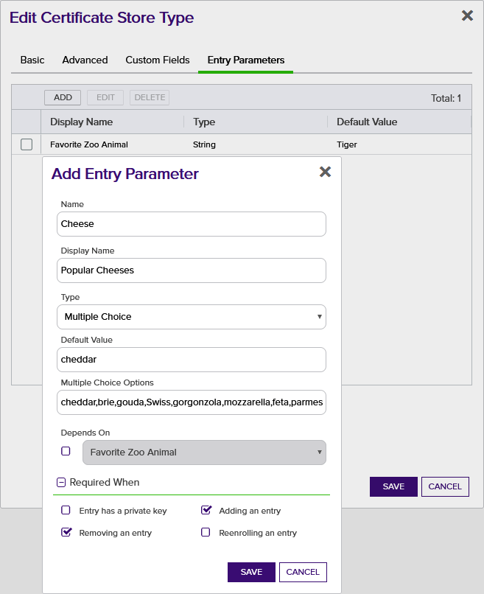Uncheck 'Removing an entry' option
This screenshot has height=594, width=484.
tap(66, 532)
